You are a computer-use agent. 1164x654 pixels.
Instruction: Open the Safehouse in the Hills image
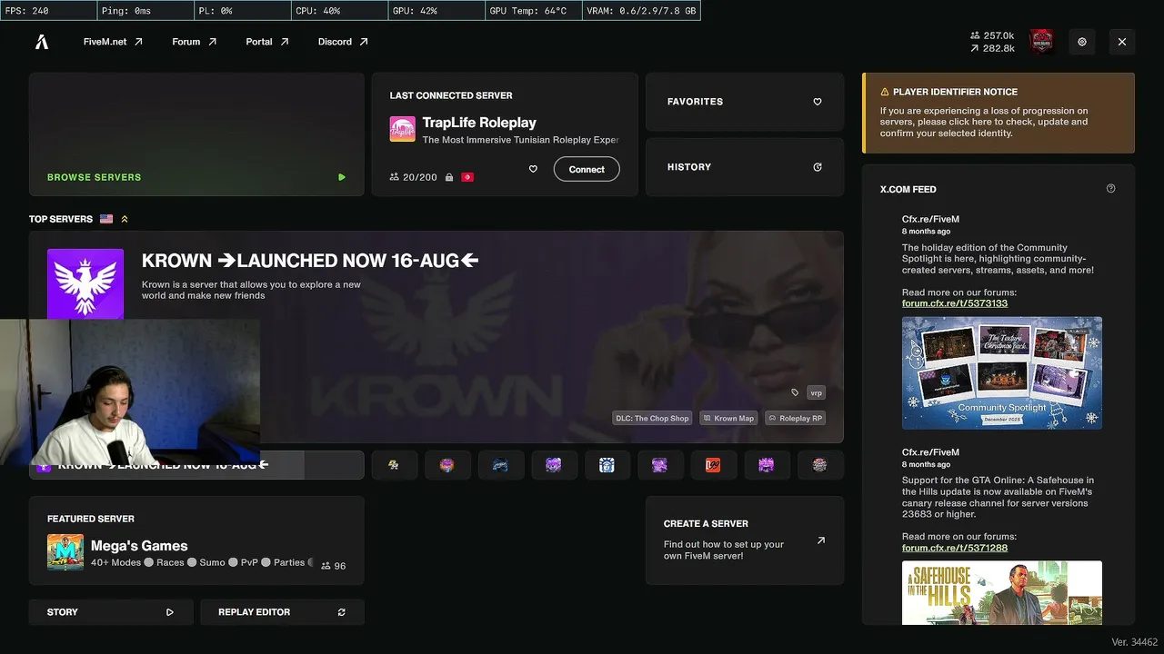click(1002, 593)
